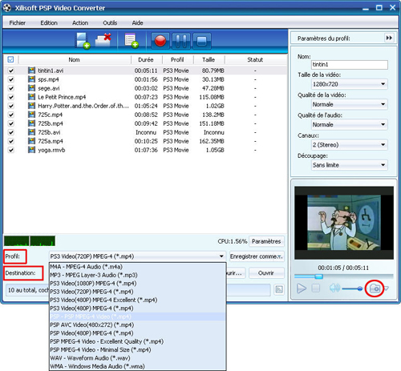Collapse the Profil combo box arrow

tap(221, 256)
